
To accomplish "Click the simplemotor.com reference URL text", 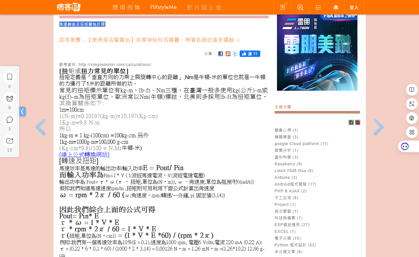I will (115, 65).
